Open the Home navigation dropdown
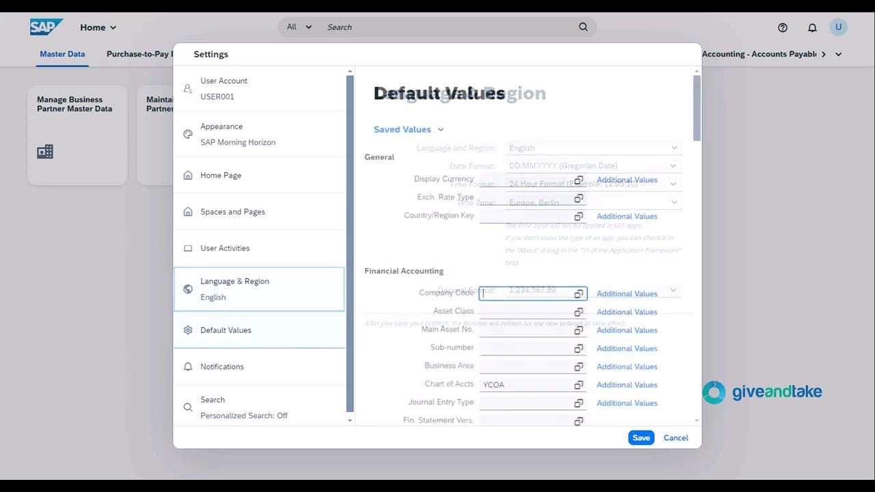875x492 pixels. pos(98,27)
